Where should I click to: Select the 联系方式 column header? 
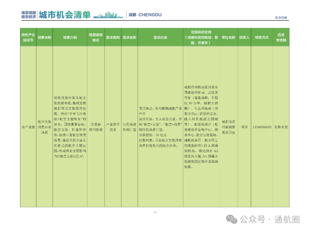click(262, 37)
